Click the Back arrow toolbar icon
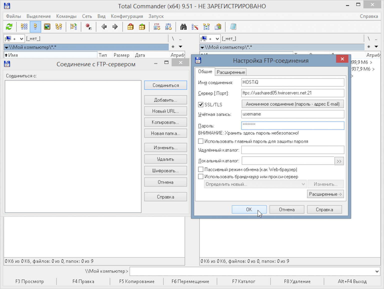 [x=104, y=27]
